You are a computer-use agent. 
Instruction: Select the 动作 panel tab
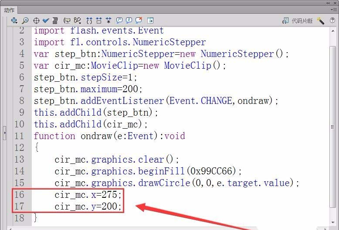[9, 10]
